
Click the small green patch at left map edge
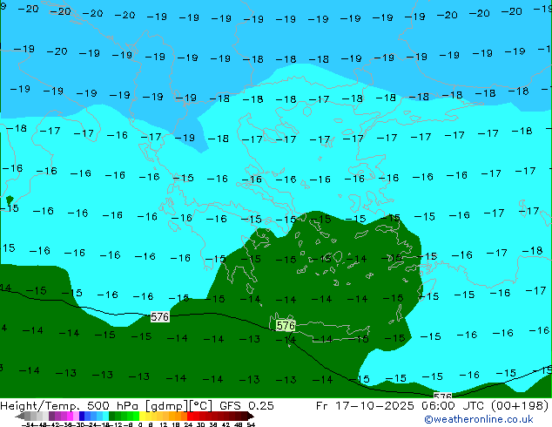[x=10, y=200]
